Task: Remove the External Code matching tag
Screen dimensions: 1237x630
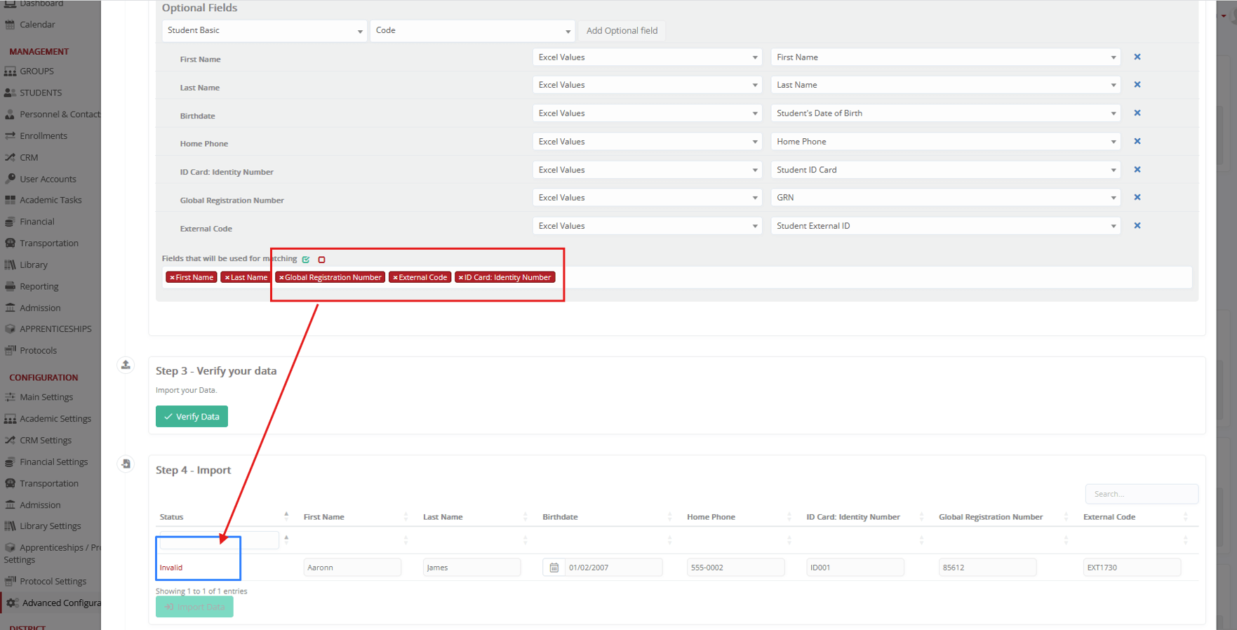Action: point(395,278)
